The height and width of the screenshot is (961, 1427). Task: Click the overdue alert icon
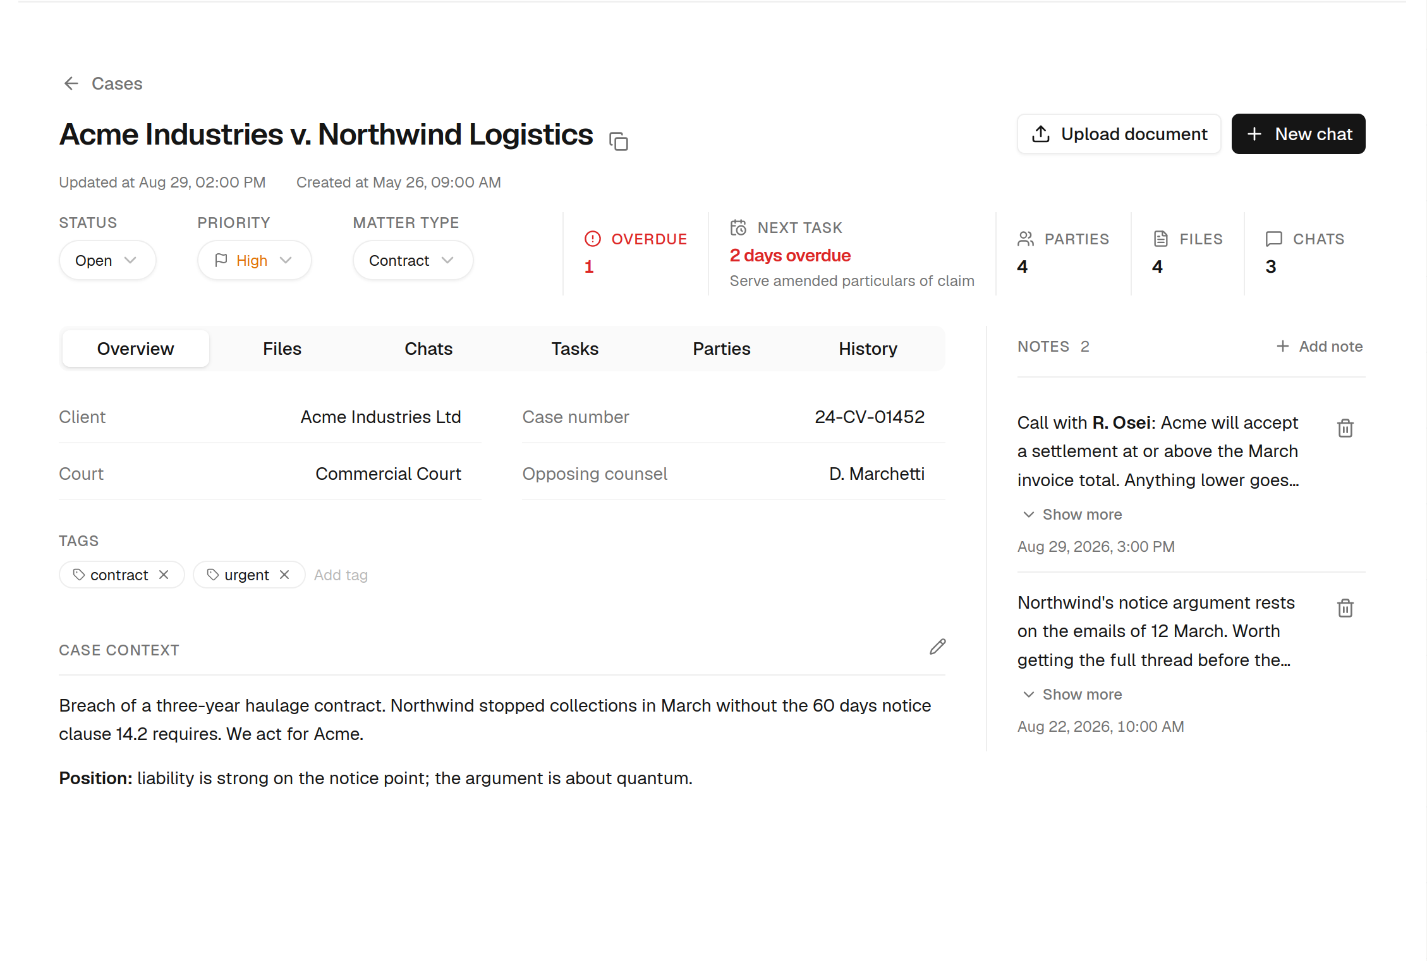coord(592,239)
